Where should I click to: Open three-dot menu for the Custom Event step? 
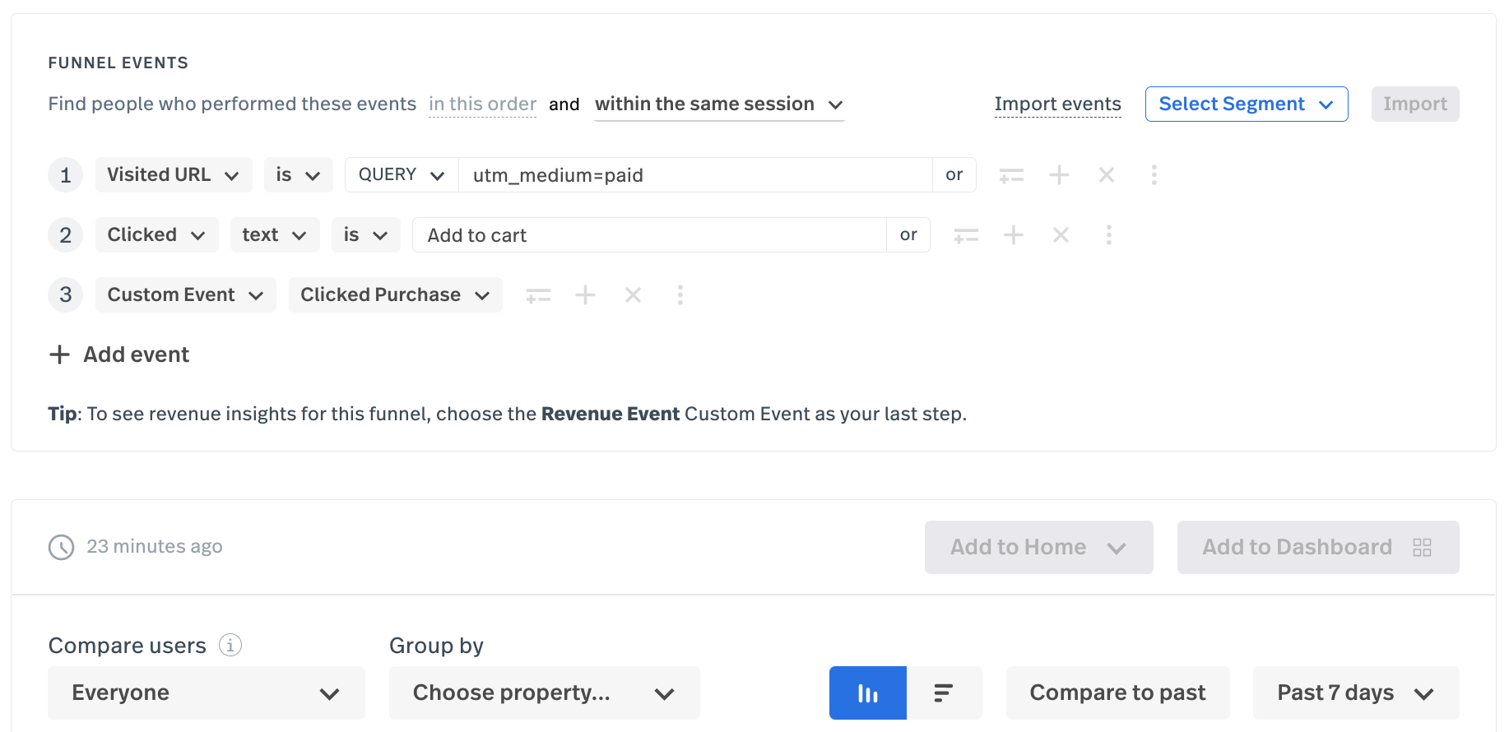[680, 295]
